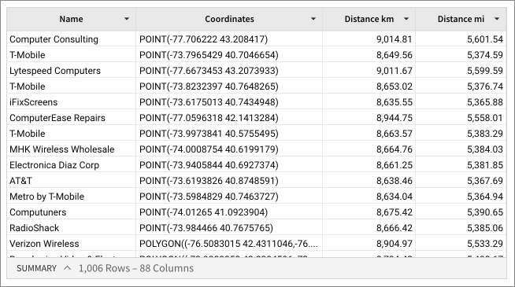Click the SUMMARY label
This screenshot has height=287, width=515.
pyautogui.click(x=37, y=268)
